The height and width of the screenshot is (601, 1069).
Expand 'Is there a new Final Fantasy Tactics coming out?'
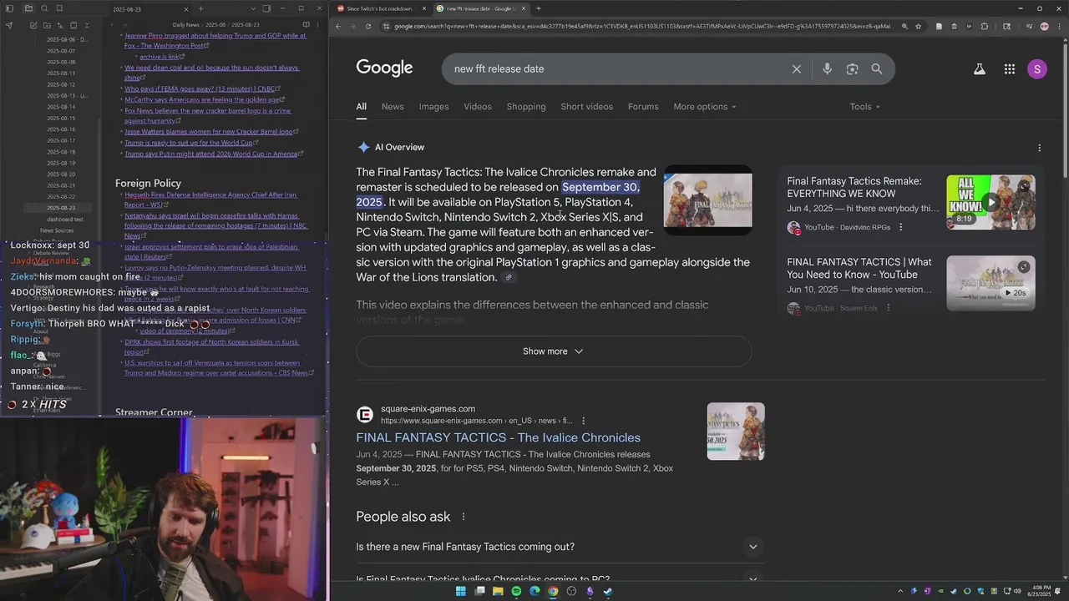click(x=560, y=547)
